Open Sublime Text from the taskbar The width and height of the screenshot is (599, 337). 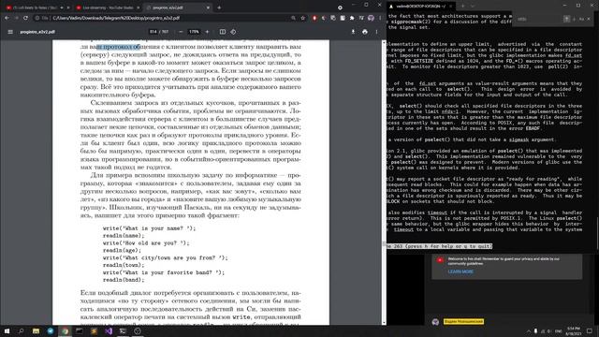point(94,330)
